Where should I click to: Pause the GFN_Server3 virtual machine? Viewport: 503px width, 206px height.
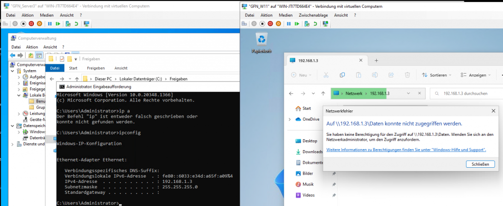click(50, 24)
